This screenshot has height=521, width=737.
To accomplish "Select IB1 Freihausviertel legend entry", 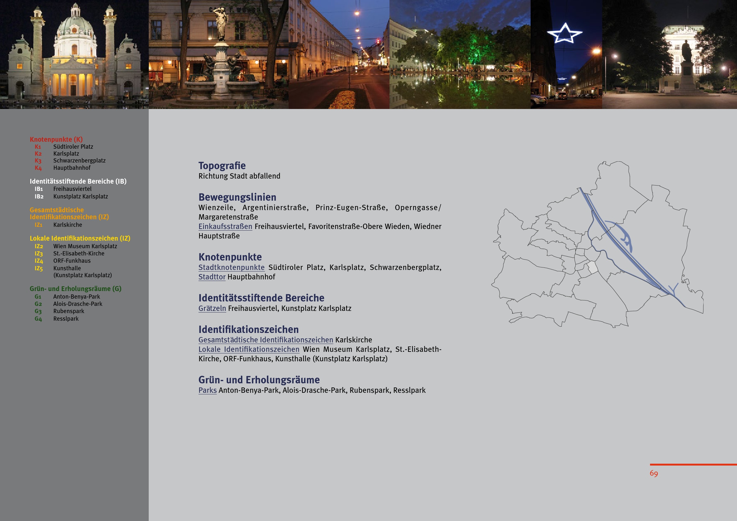I will [x=72, y=189].
